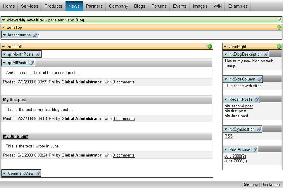Viewport: 283px width, 189px height.
Task: Open the PostArchive menu arrow
Action: coord(226,149)
